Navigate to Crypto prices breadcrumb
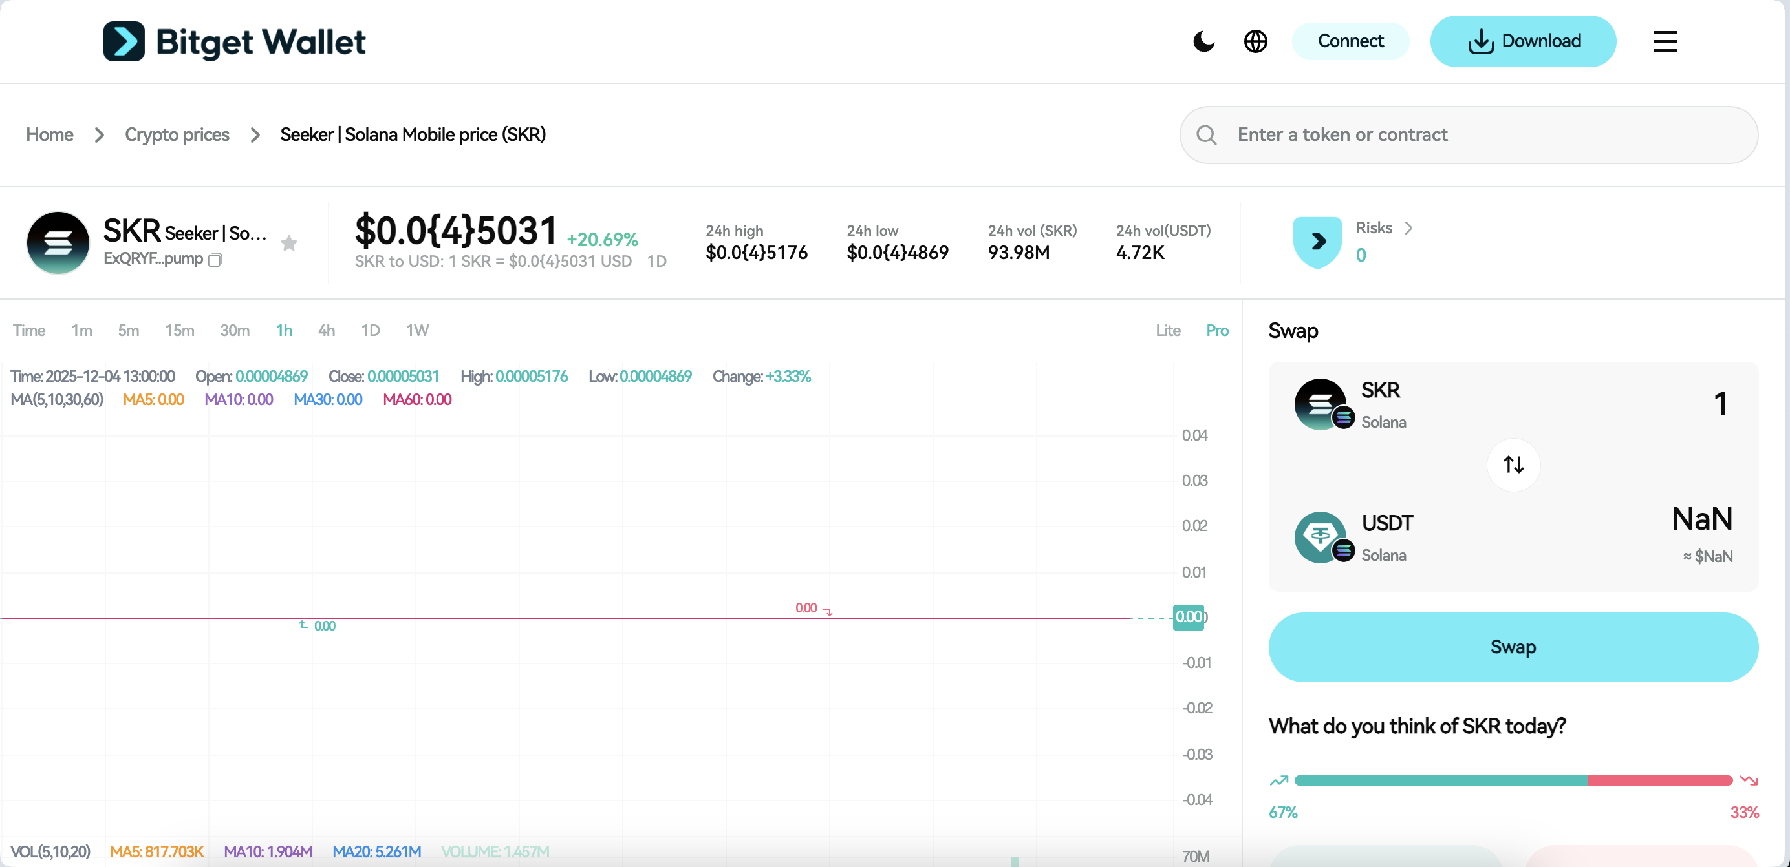The height and width of the screenshot is (867, 1790). 177,134
